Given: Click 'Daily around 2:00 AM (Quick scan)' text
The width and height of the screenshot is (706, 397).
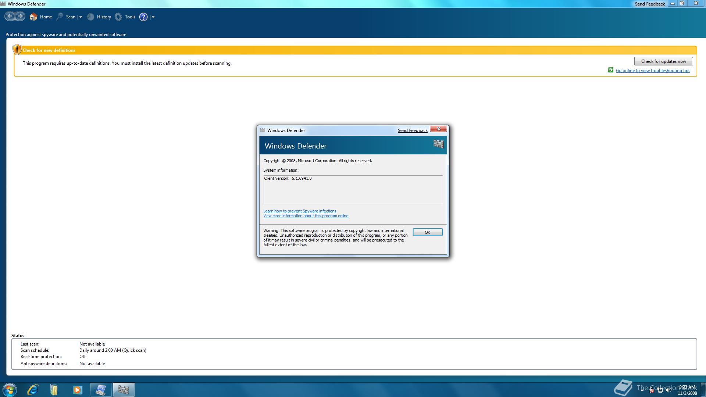Looking at the screenshot, I should [113, 350].
